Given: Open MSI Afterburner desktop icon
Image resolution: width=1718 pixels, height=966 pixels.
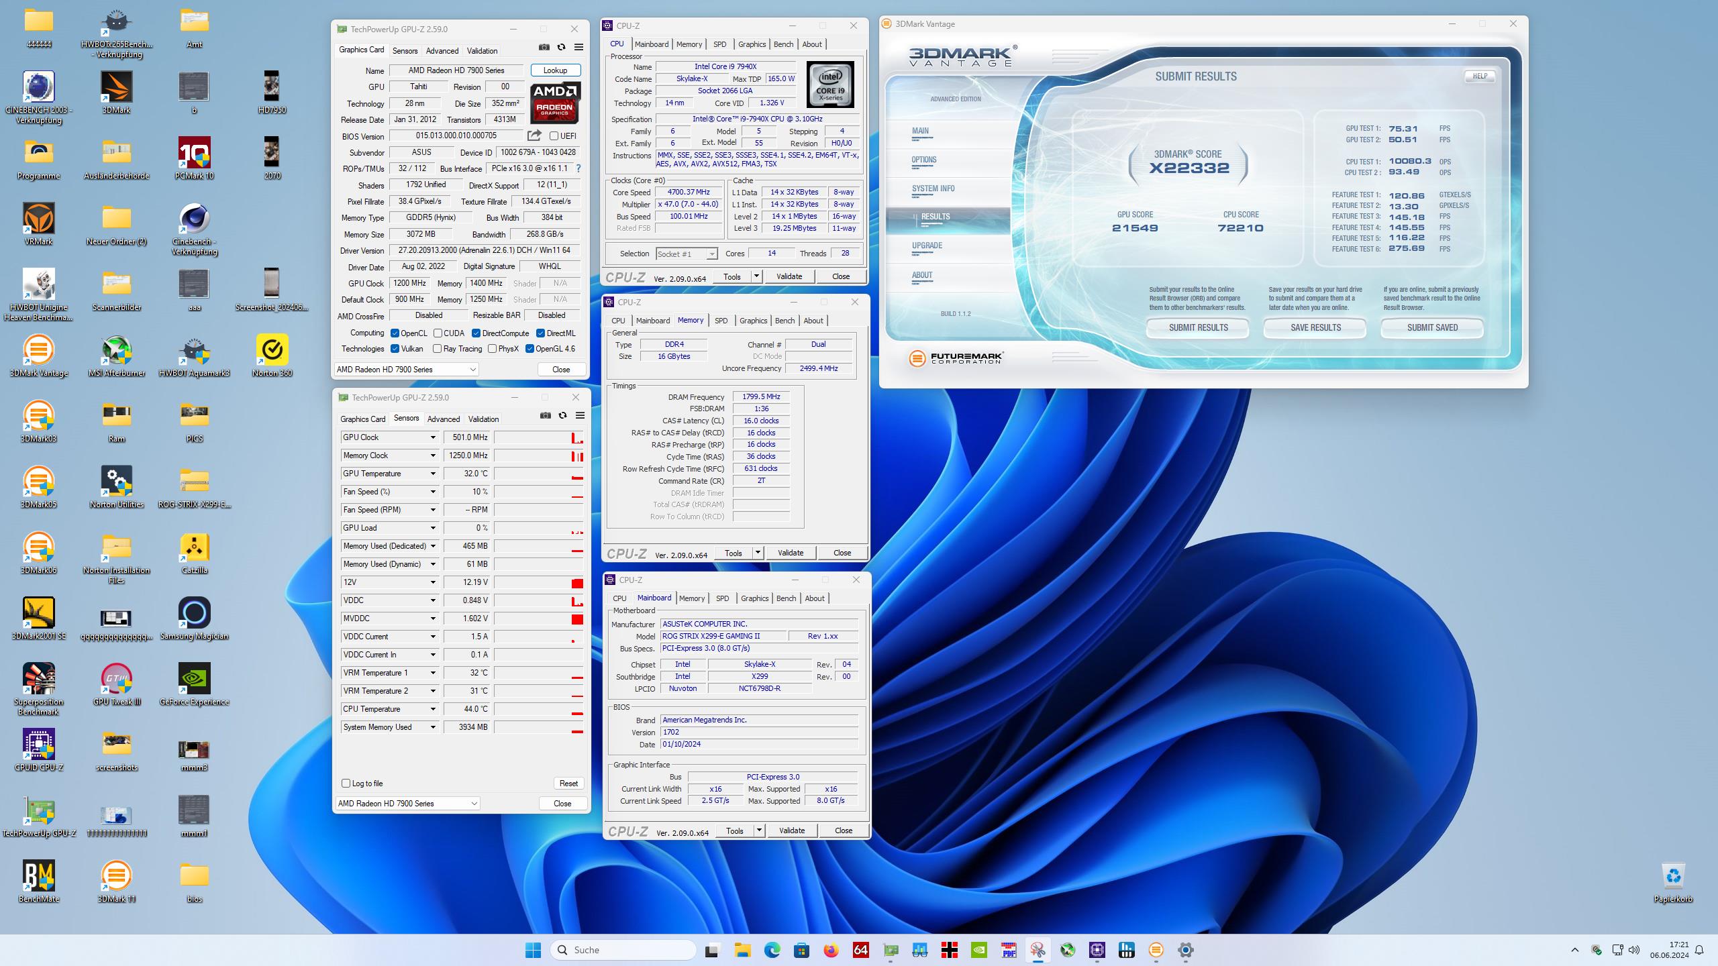Looking at the screenshot, I should pos(117,356).
